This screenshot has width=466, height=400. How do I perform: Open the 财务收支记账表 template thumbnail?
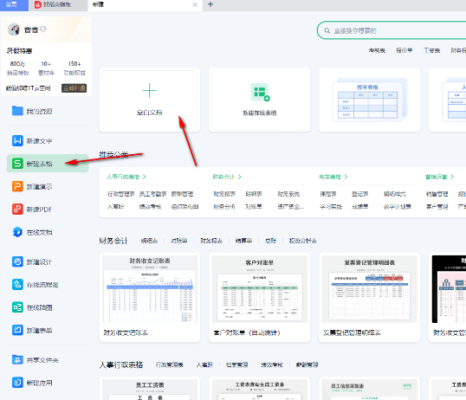pos(150,289)
